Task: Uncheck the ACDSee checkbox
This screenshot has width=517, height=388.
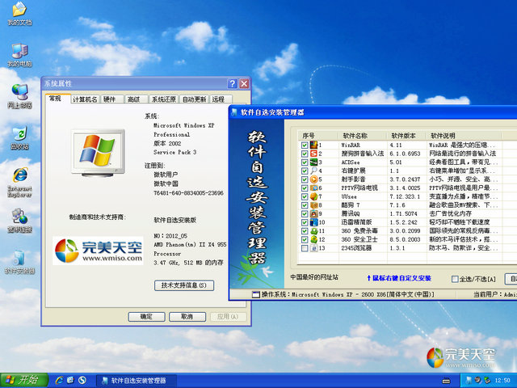Action: coord(305,162)
